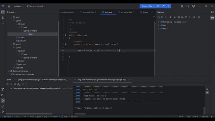The height and width of the screenshot is (121, 215).
Task: Collapse all in Maven toolbar
Action: pyautogui.click(x=190, y=17)
